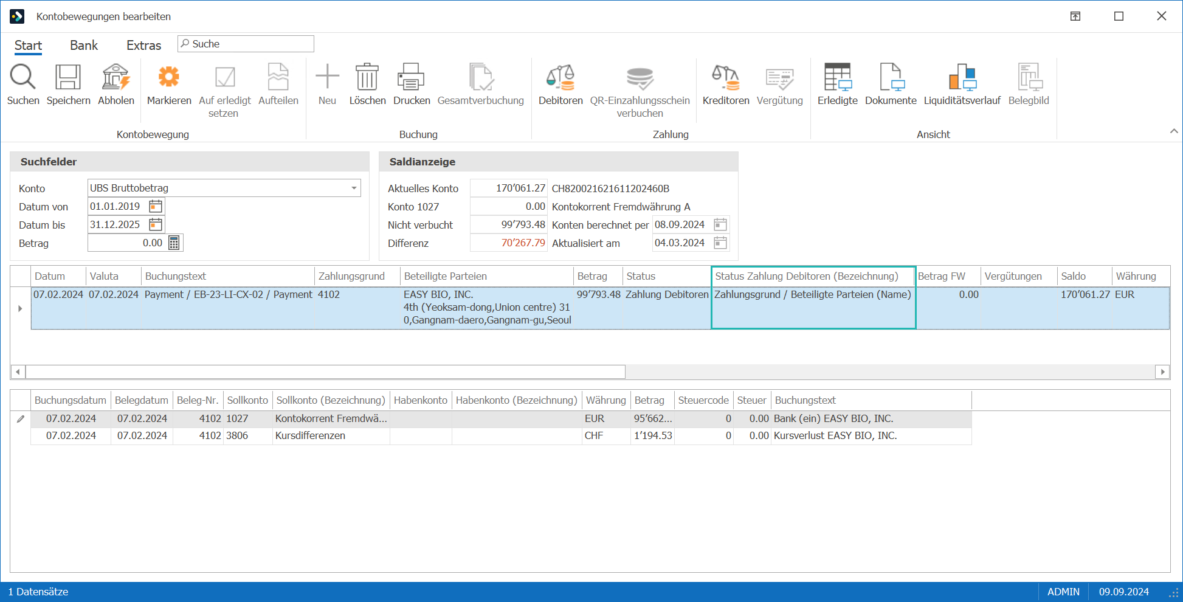Click the ribbon display options button
The height and width of the screenshot is (602, 1183).
coord(1075,16)
